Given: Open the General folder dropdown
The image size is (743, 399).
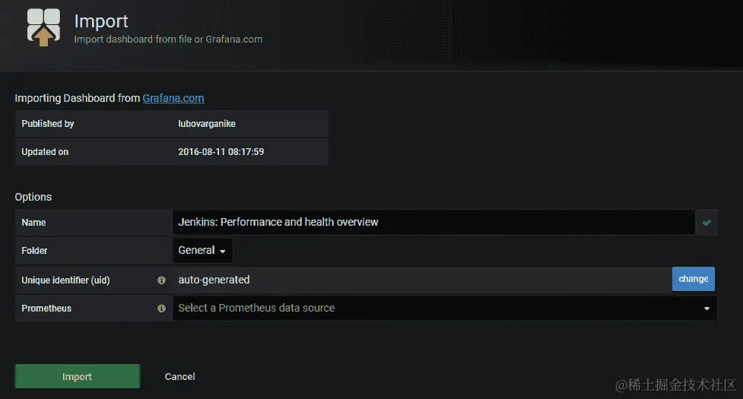Looking at the screenshot, I should click(x=202, y=250).
